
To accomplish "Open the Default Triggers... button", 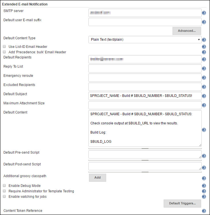I will click(182, 204).
